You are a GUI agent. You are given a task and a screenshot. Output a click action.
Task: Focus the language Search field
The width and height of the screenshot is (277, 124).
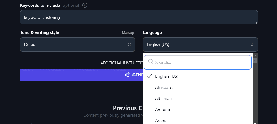point(201,62)
